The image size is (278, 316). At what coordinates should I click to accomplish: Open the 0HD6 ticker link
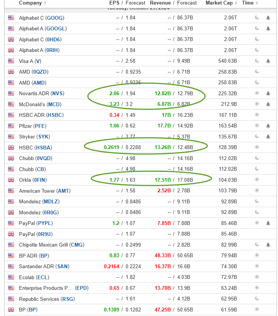coord(53,39)
